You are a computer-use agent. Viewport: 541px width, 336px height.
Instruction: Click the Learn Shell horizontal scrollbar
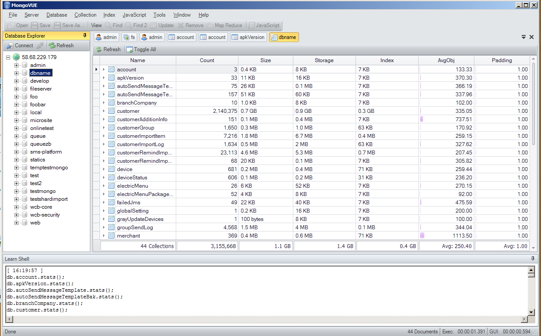(266, 319)
